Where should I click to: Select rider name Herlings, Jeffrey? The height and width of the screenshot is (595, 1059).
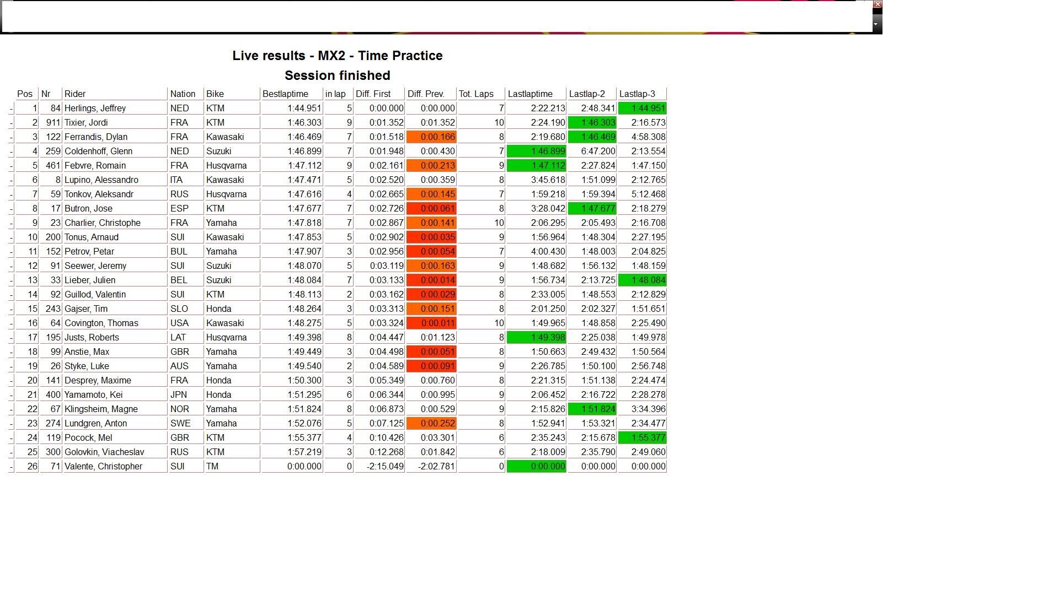point(95,109)
